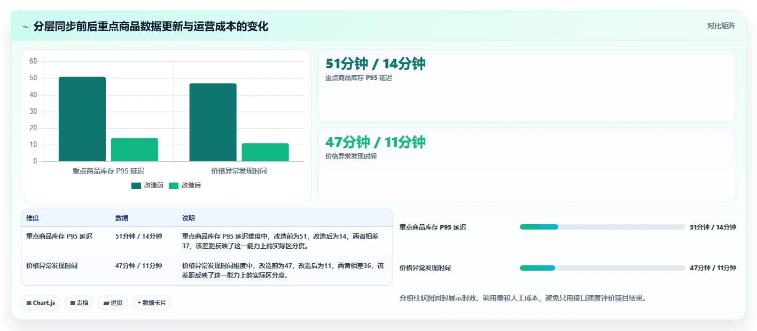Click the 改造前 bar for 重点商品库存 P95 延迟

tap(82, 119)
